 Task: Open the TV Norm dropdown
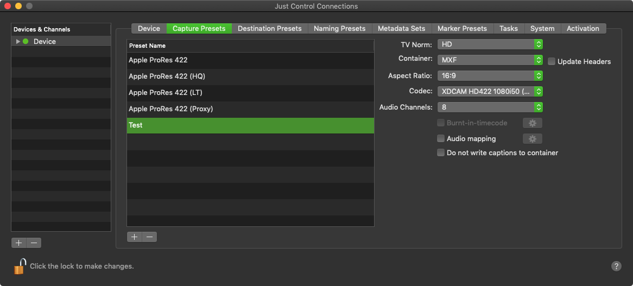(490, 45)
